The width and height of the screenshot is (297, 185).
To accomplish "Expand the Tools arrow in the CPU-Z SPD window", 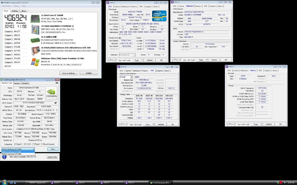I will [x=153, y=124].
